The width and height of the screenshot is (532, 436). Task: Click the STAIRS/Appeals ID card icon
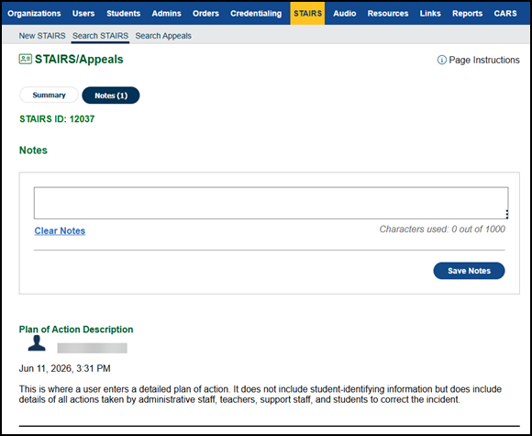click(x=26, y=59)
